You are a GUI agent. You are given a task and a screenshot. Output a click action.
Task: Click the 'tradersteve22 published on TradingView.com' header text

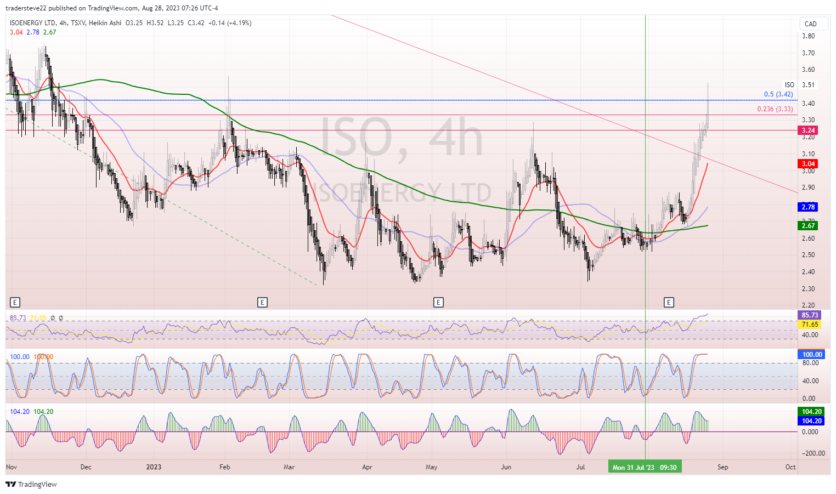click(72, 8)
